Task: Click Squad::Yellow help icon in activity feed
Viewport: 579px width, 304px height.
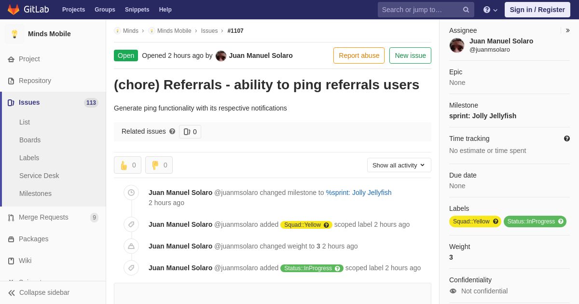Action: point(327,225)
